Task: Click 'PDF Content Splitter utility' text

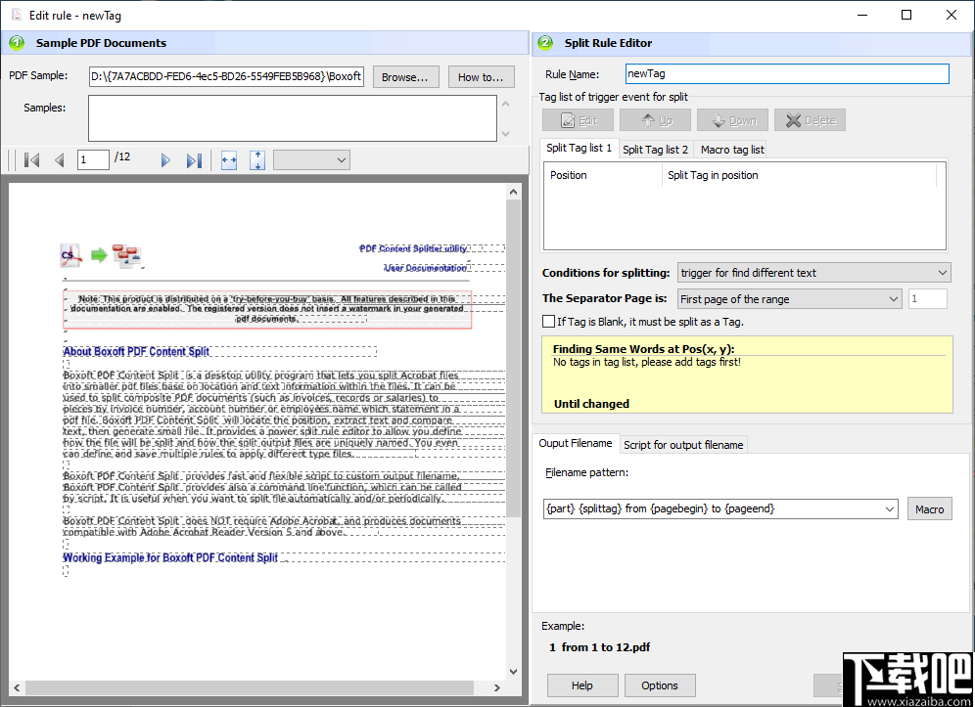Action: coord(413,248)
